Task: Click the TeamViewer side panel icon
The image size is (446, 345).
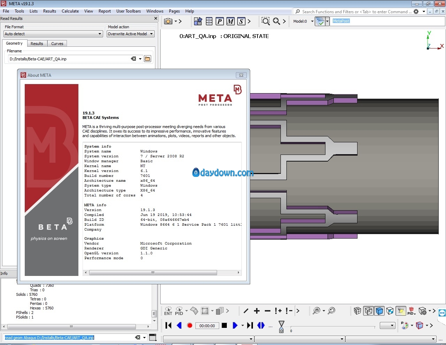Action: 442,313
